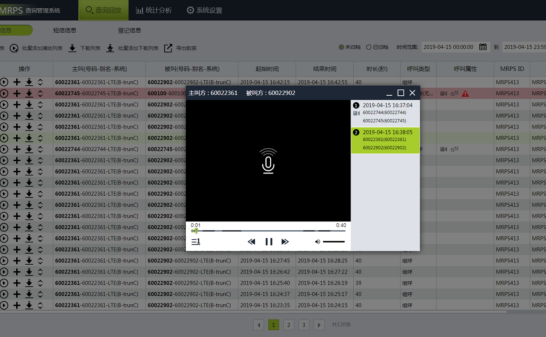This screenshot has height=337, width=546.
Task: Select the 未归档 radio button
Action: click(x=341, y=47)
